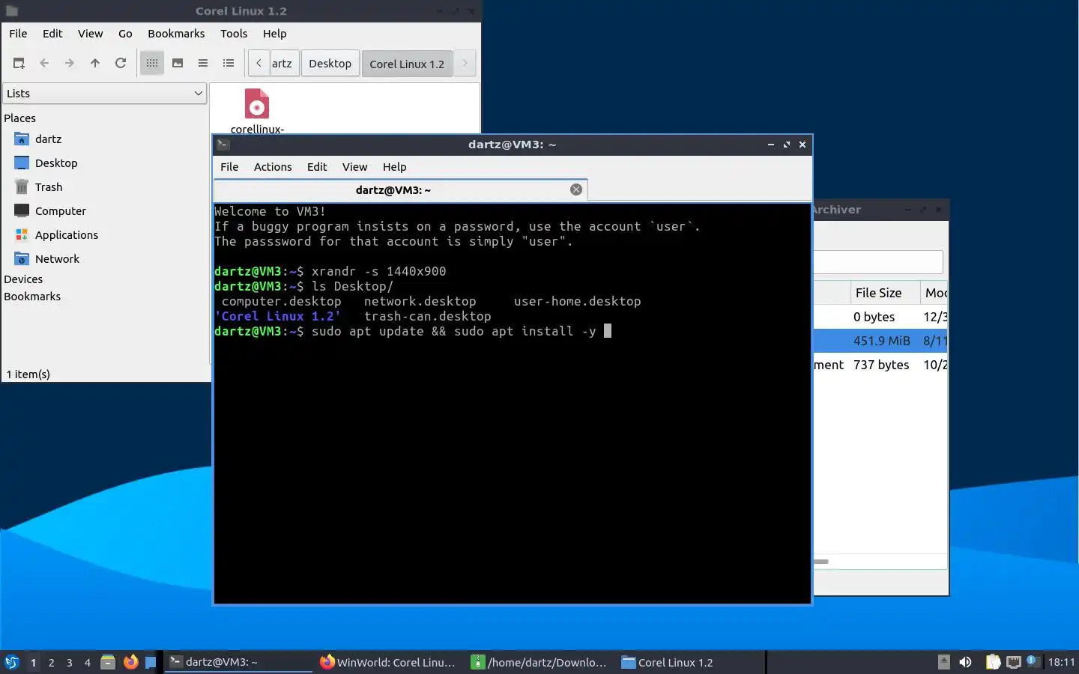The height and width of the screenshot is (674, 1079).
Task: Launch file manager from panel quick launch
Action: [108, 662]
